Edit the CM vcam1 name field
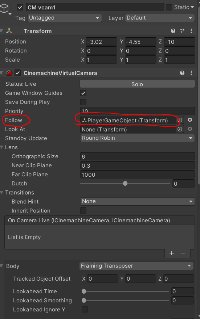 [95, 8]
